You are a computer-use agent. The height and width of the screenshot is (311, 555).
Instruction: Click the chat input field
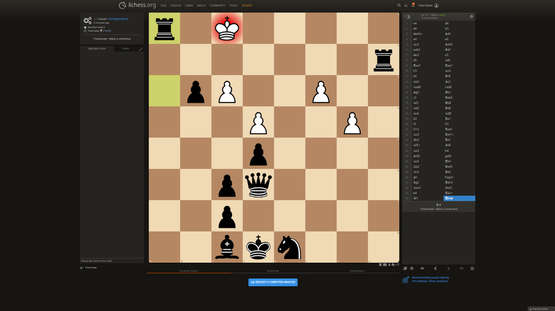tap(112, 261)
